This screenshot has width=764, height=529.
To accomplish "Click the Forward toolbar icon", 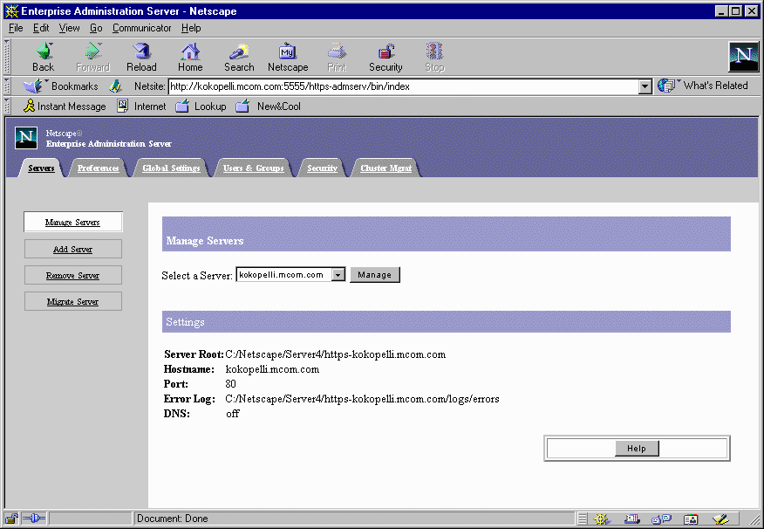I will tap(92, 57).
